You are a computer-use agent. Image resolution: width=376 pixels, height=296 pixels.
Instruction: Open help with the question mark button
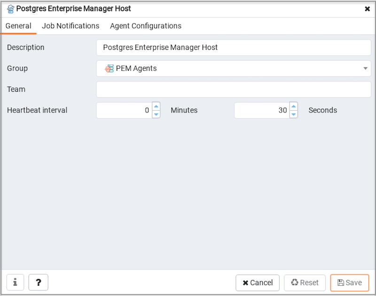pyautogui.click(x=39, y=282)
